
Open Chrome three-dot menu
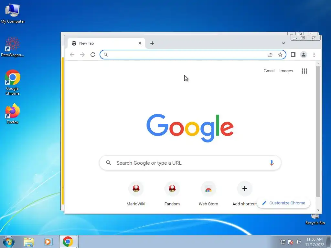tap(314, 55)
